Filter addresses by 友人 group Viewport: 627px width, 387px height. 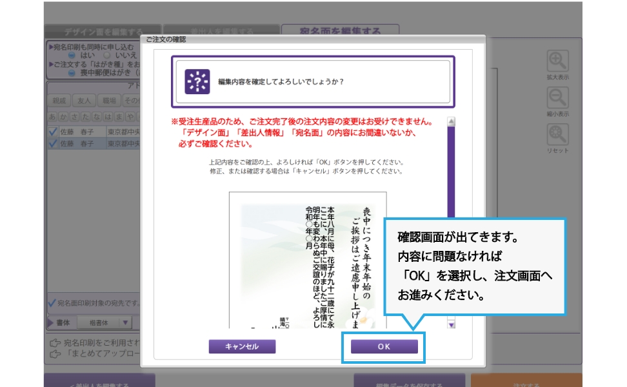(84, 101)
